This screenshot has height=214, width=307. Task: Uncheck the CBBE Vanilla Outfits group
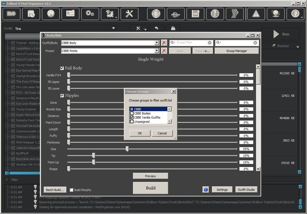point(132,117)
